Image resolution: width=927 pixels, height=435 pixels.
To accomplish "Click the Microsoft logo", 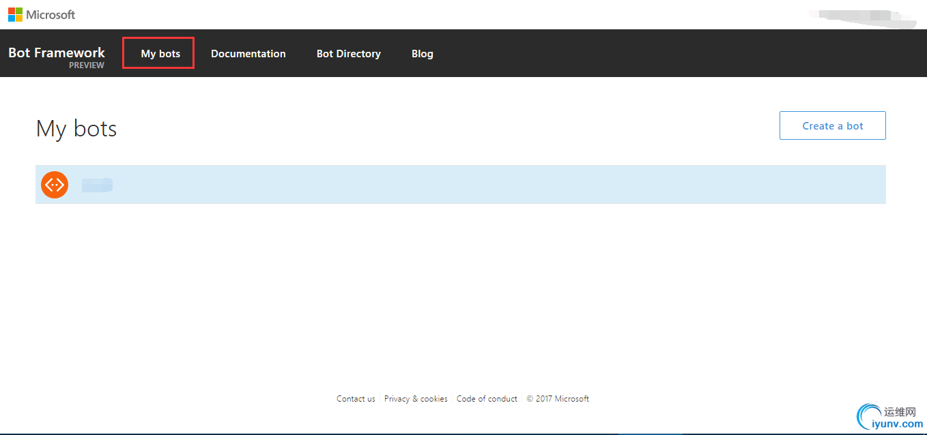I will [42, 14].
